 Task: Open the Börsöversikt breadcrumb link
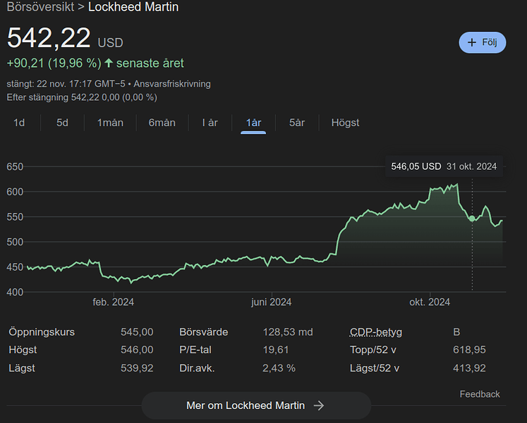click(40, 7)
